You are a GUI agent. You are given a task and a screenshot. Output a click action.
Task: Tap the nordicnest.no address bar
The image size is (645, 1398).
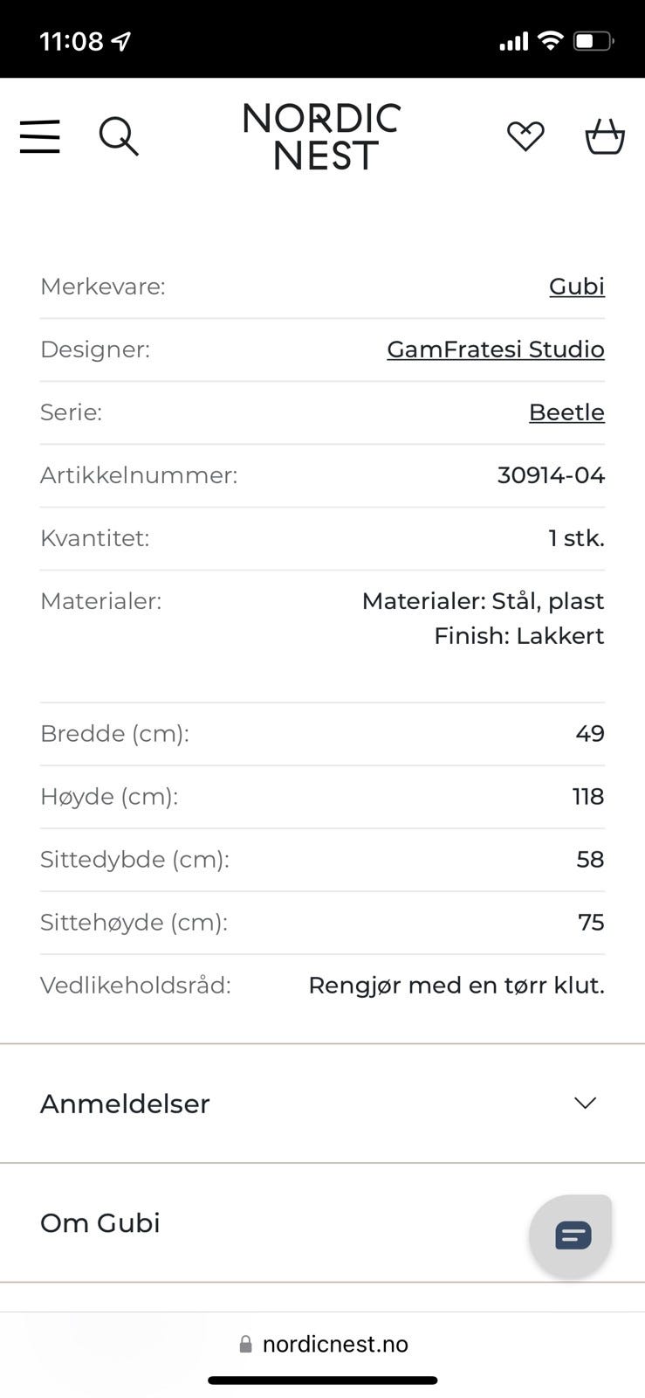click(335, 1344)
